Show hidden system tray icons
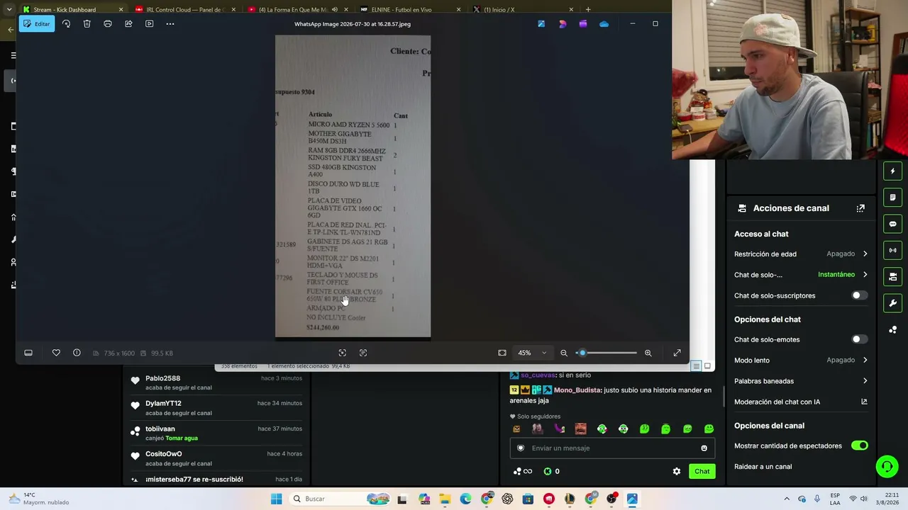This screenshot has height=510, width=908. 786,499
